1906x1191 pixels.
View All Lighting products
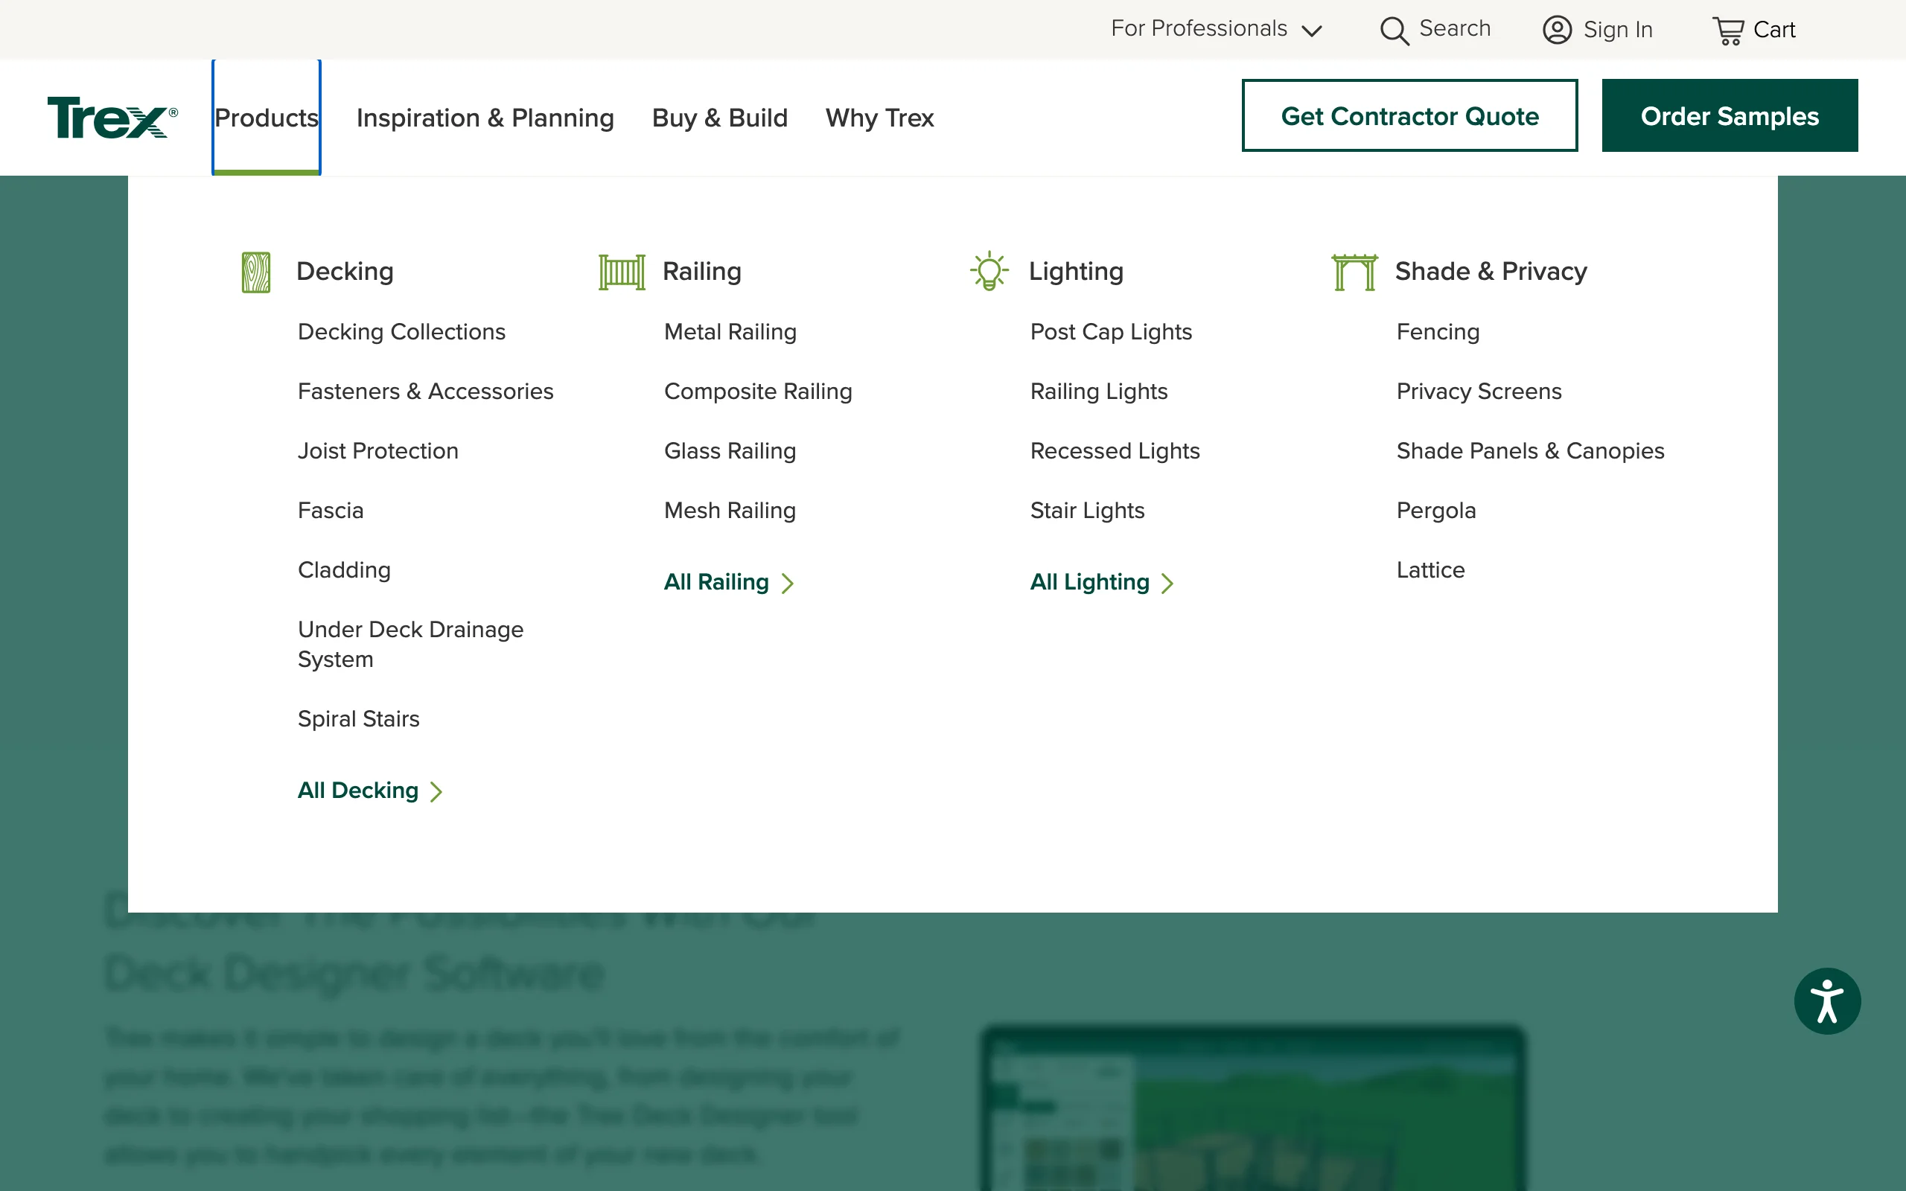click(x=1090, y=582)
